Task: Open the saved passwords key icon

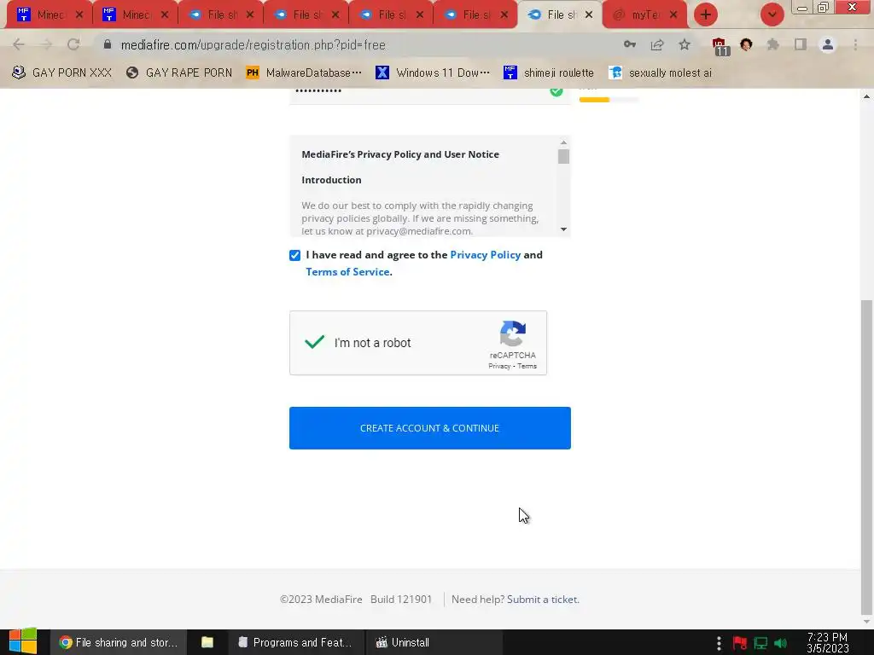Action: (x=630, y=44)
